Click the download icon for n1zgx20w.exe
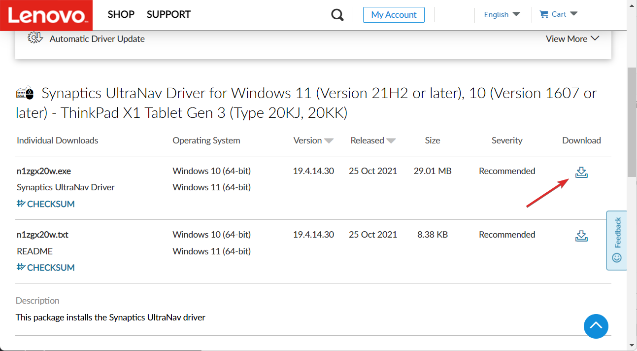637x351 pixels. coord(581,172)
